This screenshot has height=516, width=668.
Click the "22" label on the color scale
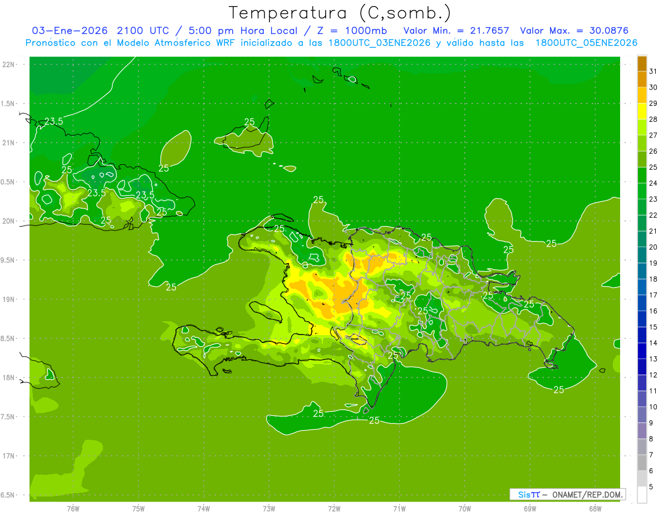pyautogui.click(x=653, y=215)
